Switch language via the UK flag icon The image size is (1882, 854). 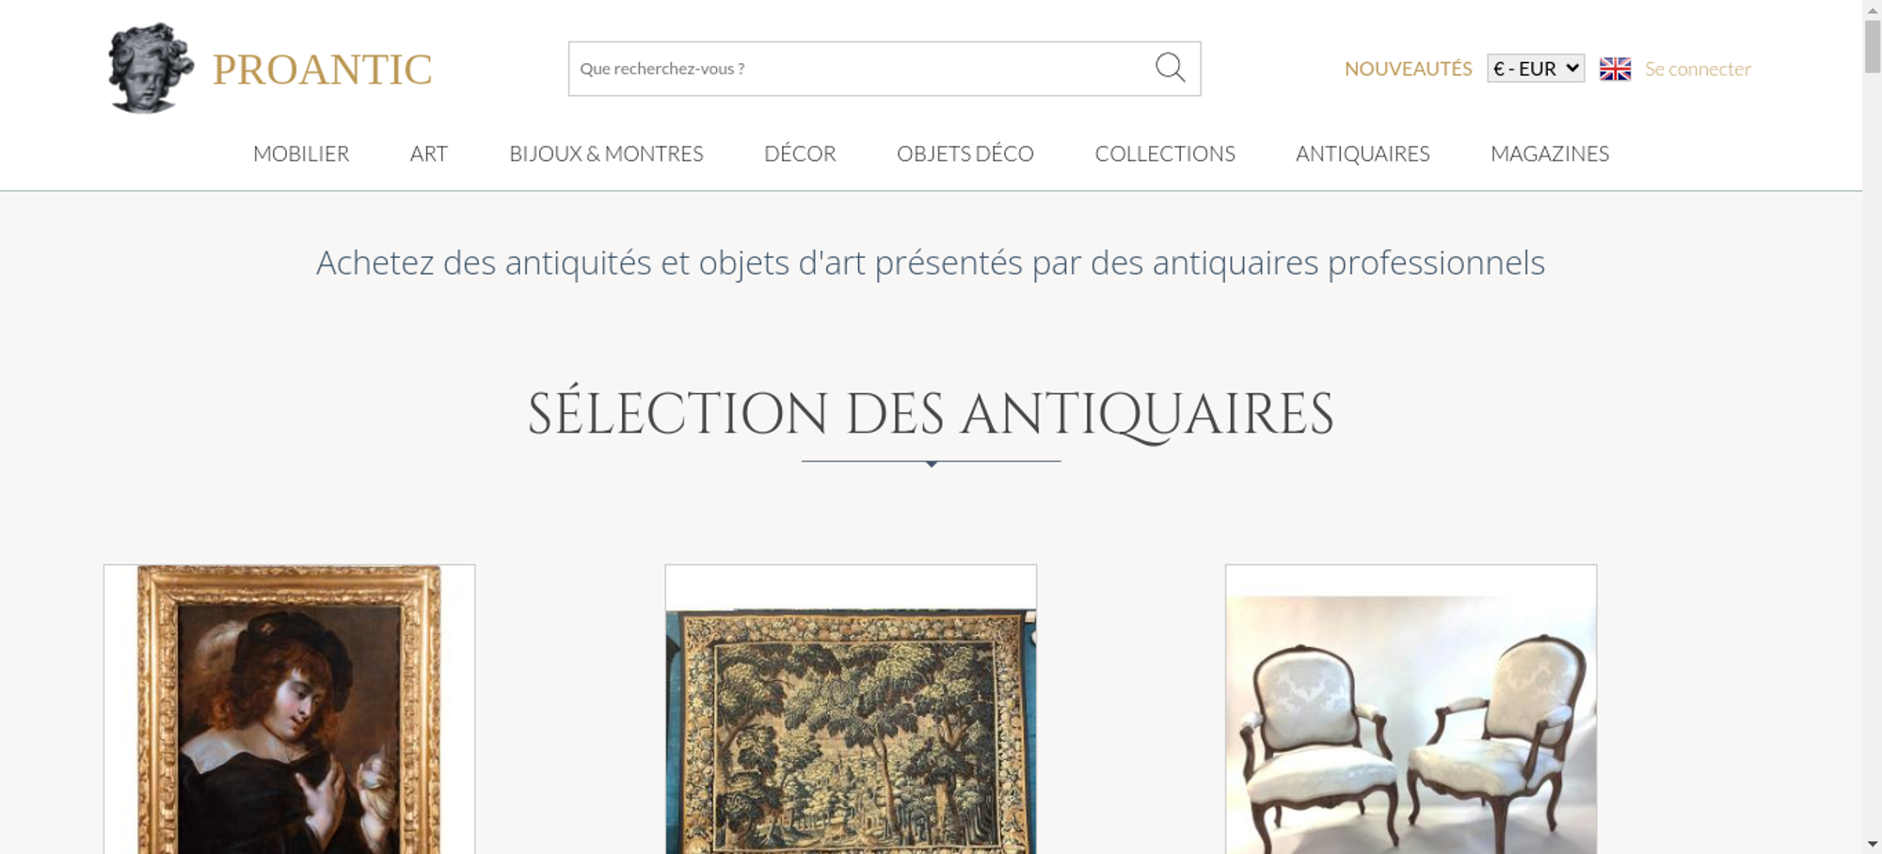[x=1615, y=69]
